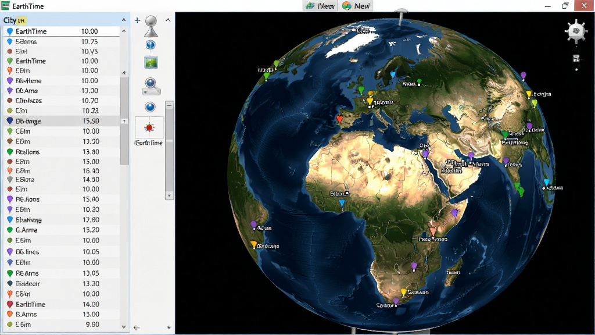Click the city list scrollbar thumb
This screenshot has height=335, width=595.
pyautogui.click(x=124, y=120)
